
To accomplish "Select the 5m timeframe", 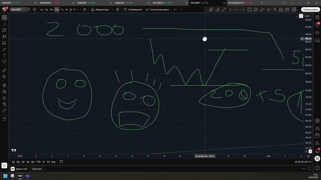I will point(51,9).
